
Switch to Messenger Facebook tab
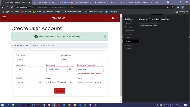[x=108, y=2]
